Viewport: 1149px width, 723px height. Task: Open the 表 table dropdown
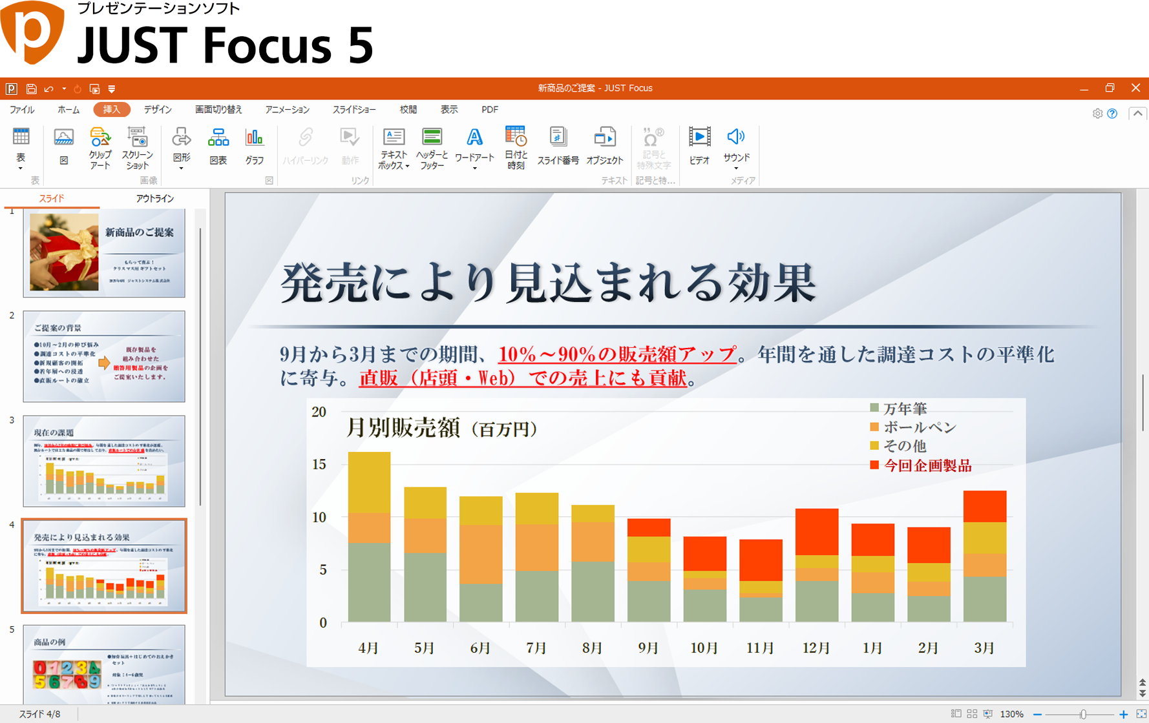pos(21,168)
